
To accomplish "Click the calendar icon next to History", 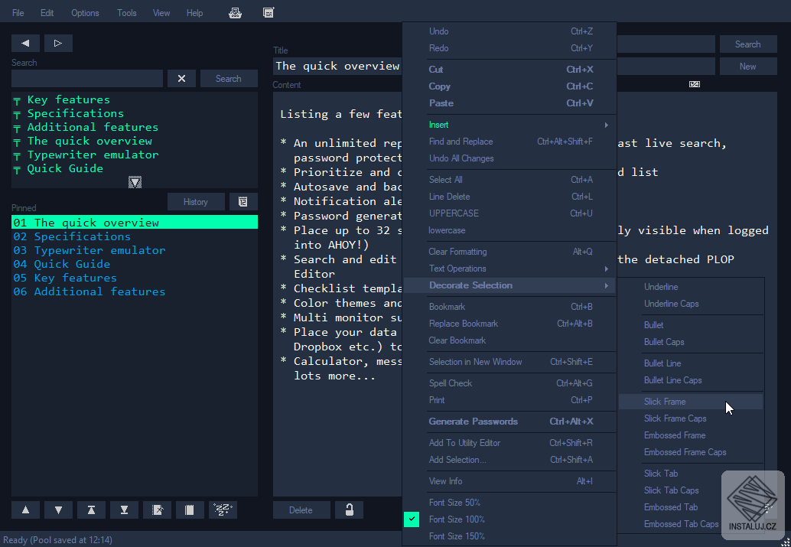I will pos(243,202).
